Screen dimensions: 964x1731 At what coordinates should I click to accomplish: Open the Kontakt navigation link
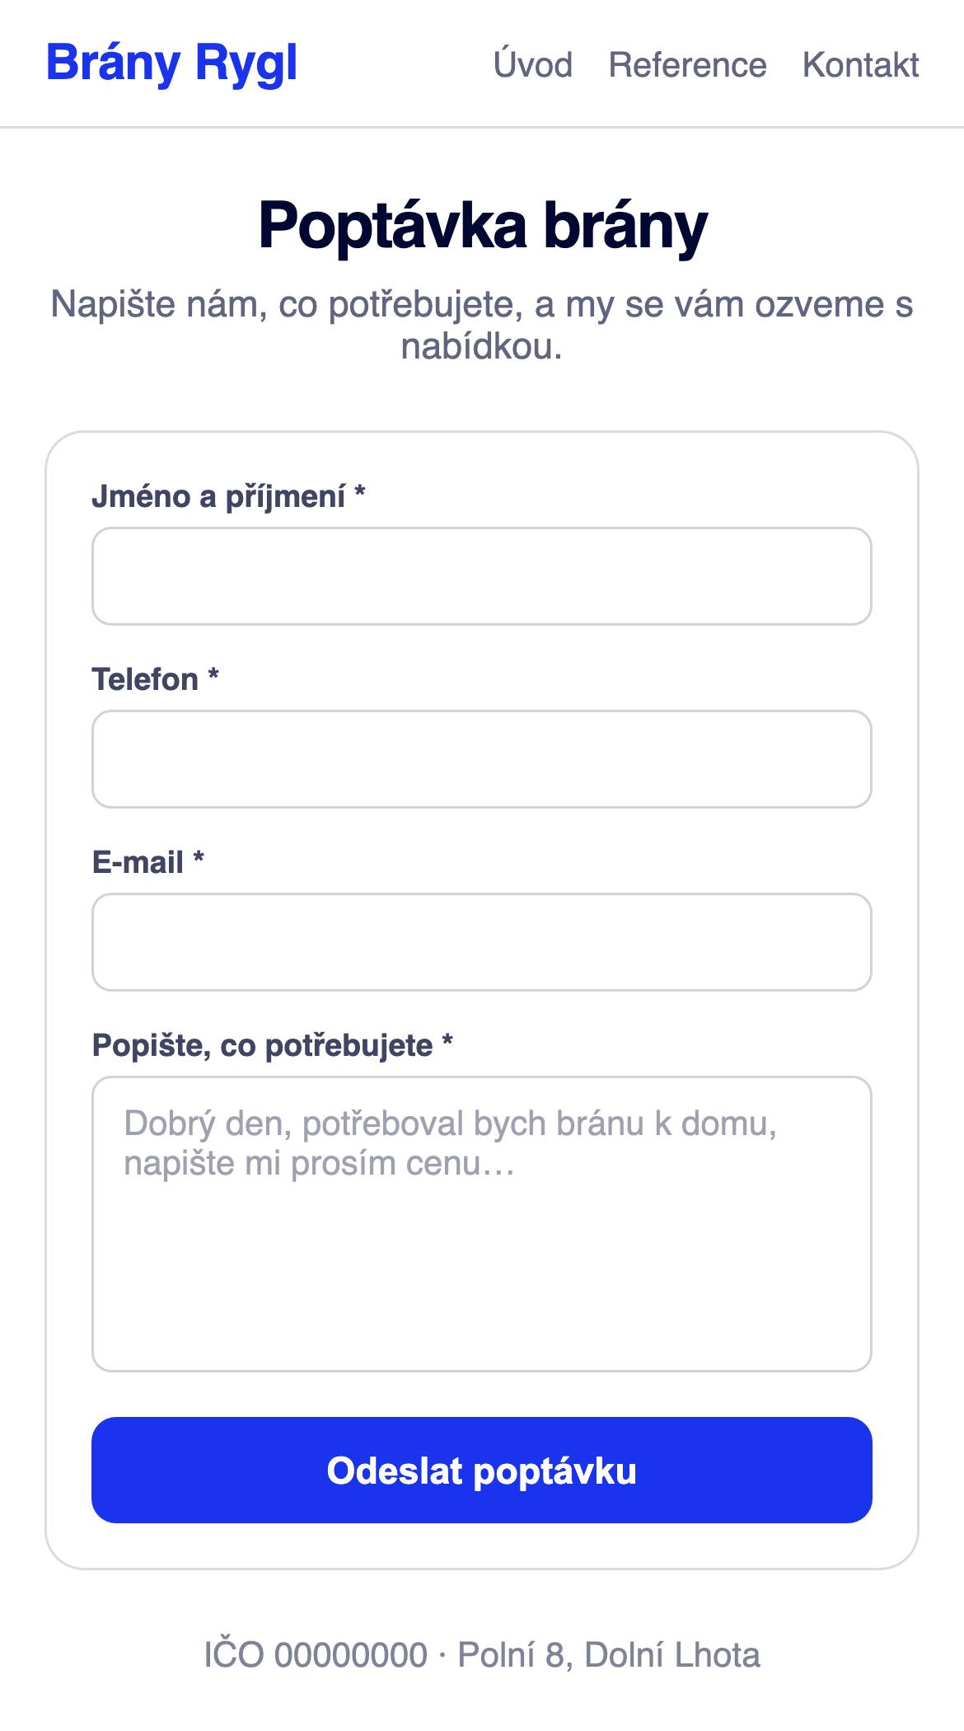click(860, 64)
